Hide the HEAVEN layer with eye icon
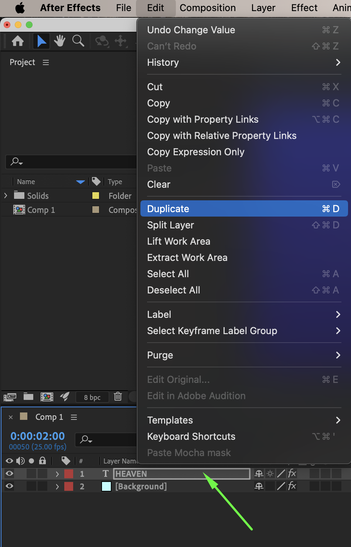 click(10, 474)
